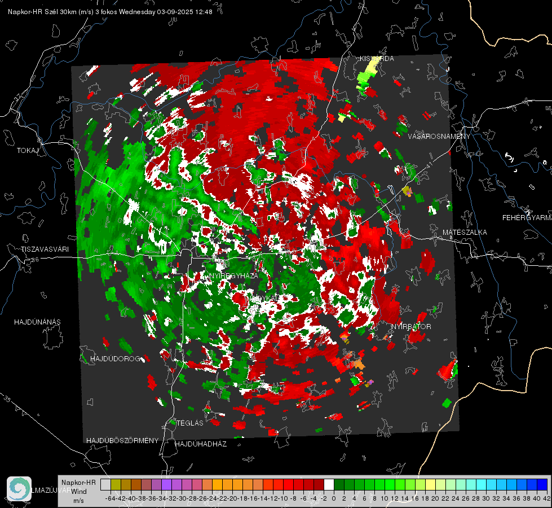This screenshot has width=552, height=508.
Task: Click road number 36 label near Tiszavasvári
Action: [35, 260]
